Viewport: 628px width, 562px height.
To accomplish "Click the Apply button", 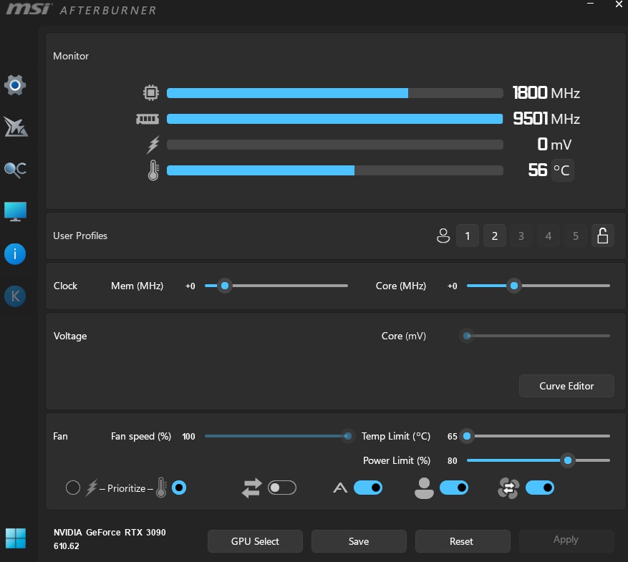I will click(566, 540).
